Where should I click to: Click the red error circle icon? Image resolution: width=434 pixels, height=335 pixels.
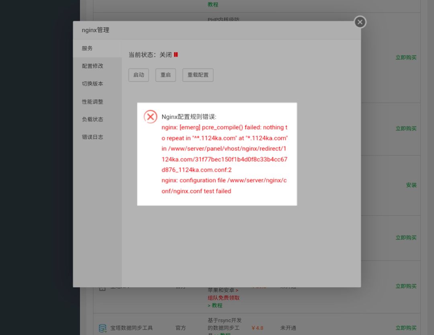151,117
